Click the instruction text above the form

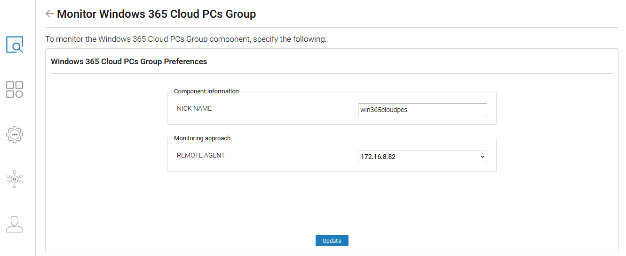[186, 39]
